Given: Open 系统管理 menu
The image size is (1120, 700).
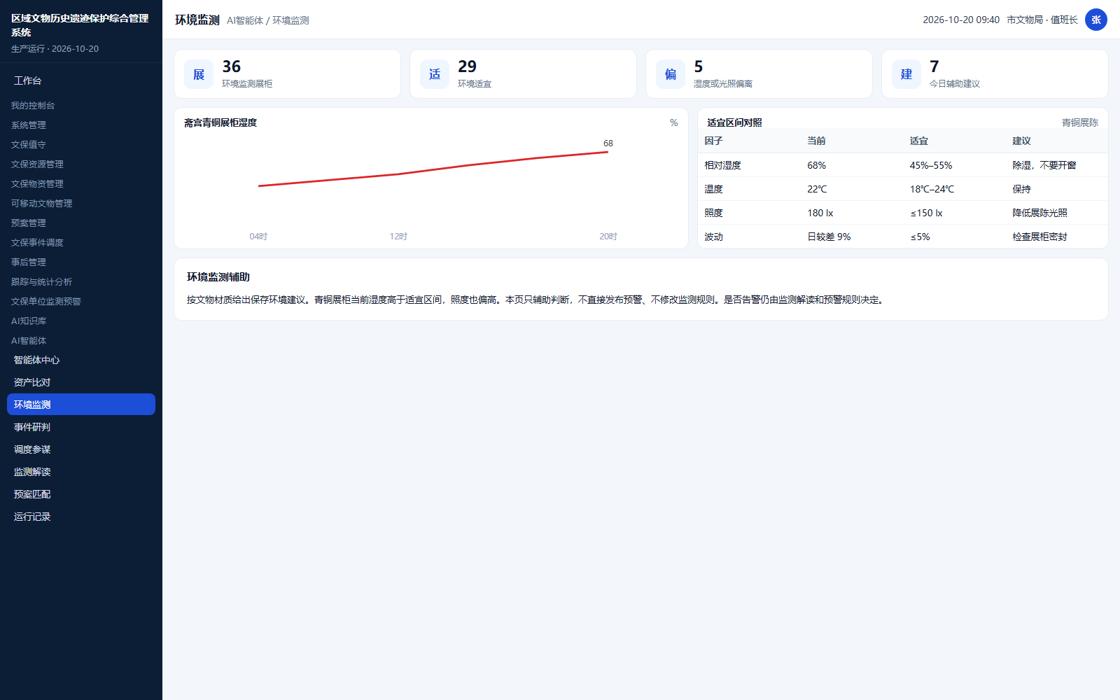Looking at the screenshot, I should click(x=29, y=125).
